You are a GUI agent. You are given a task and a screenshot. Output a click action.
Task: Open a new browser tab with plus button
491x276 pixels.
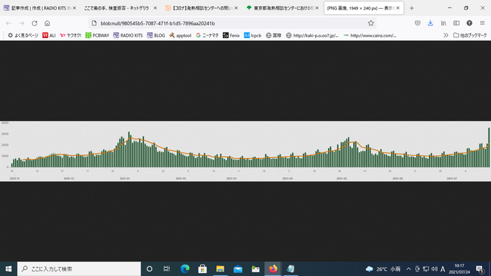[x=411, y=8]
